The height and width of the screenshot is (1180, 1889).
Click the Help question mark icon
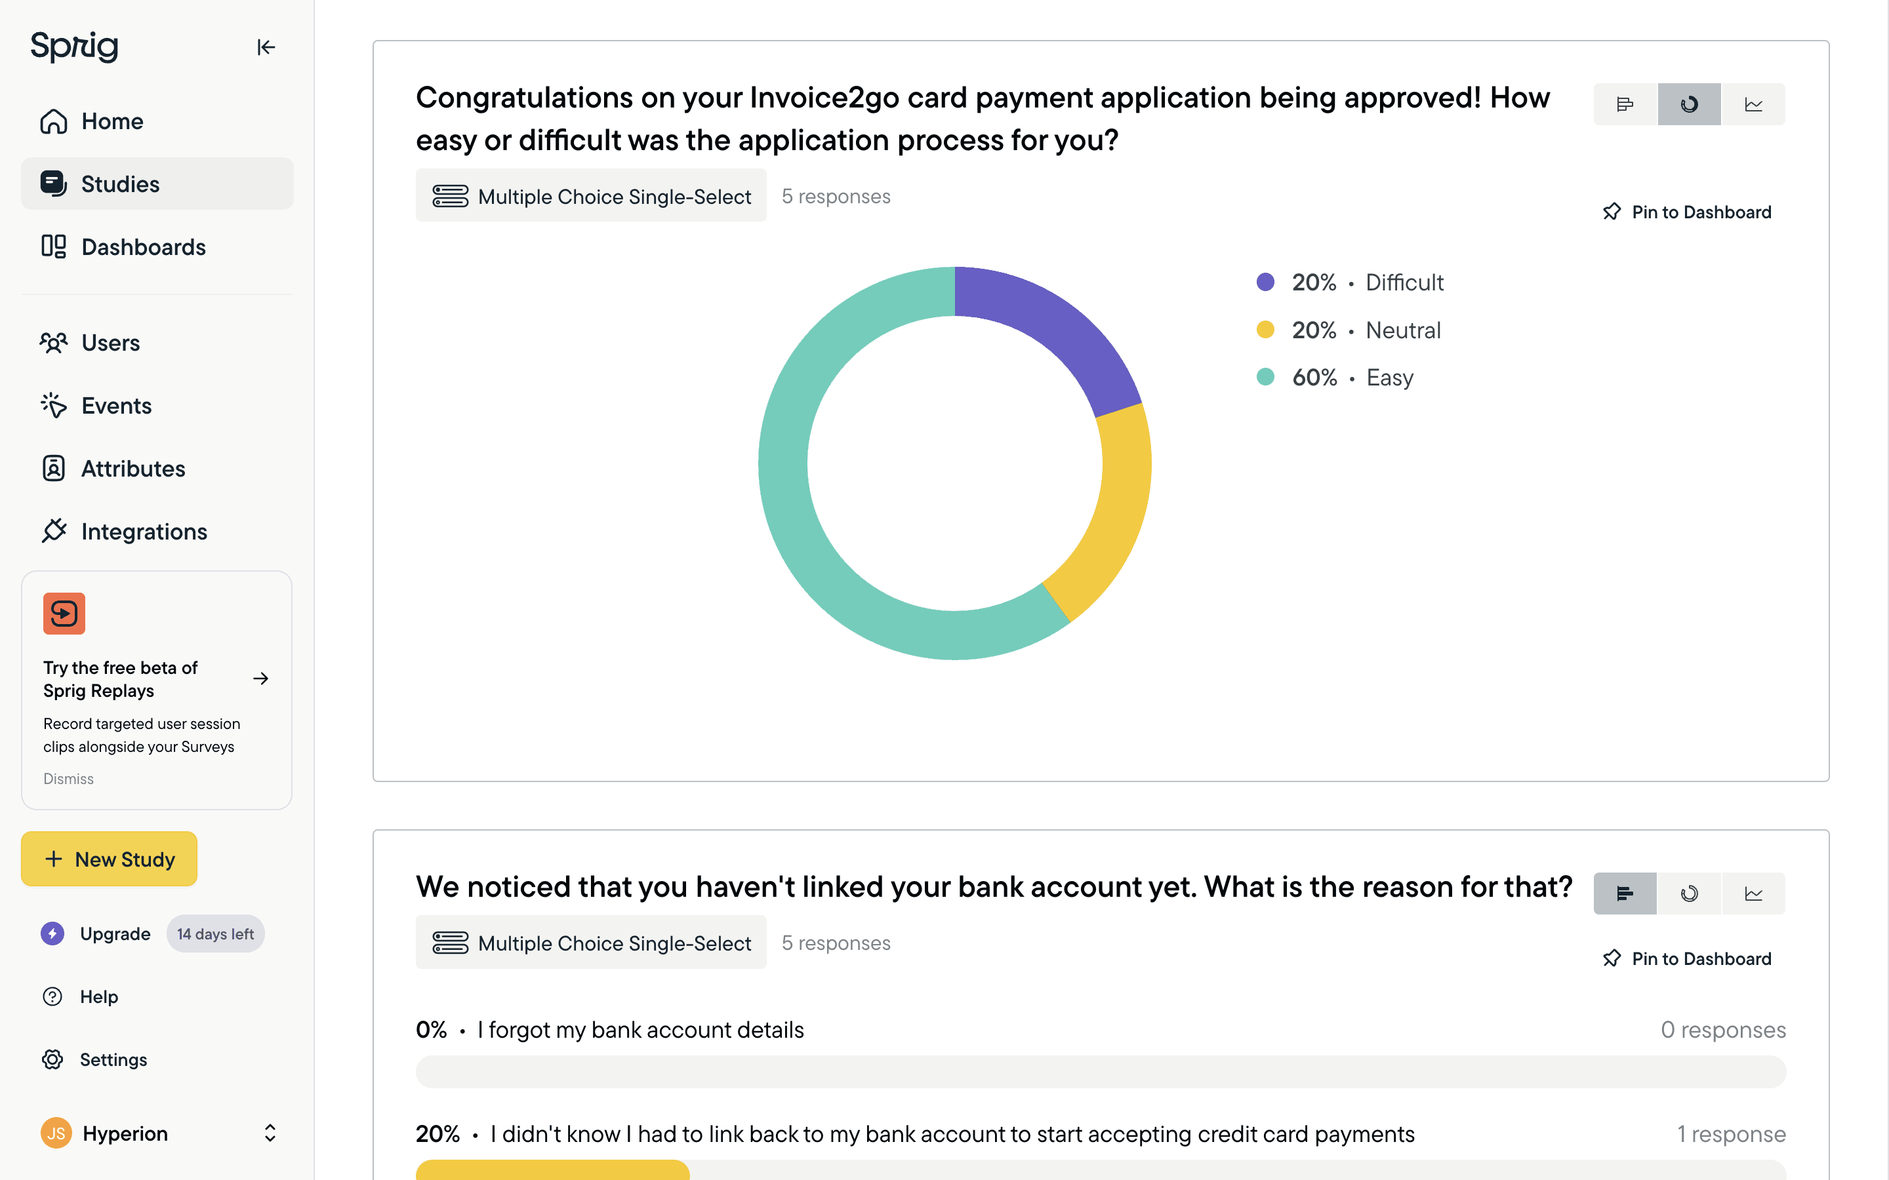52,996
